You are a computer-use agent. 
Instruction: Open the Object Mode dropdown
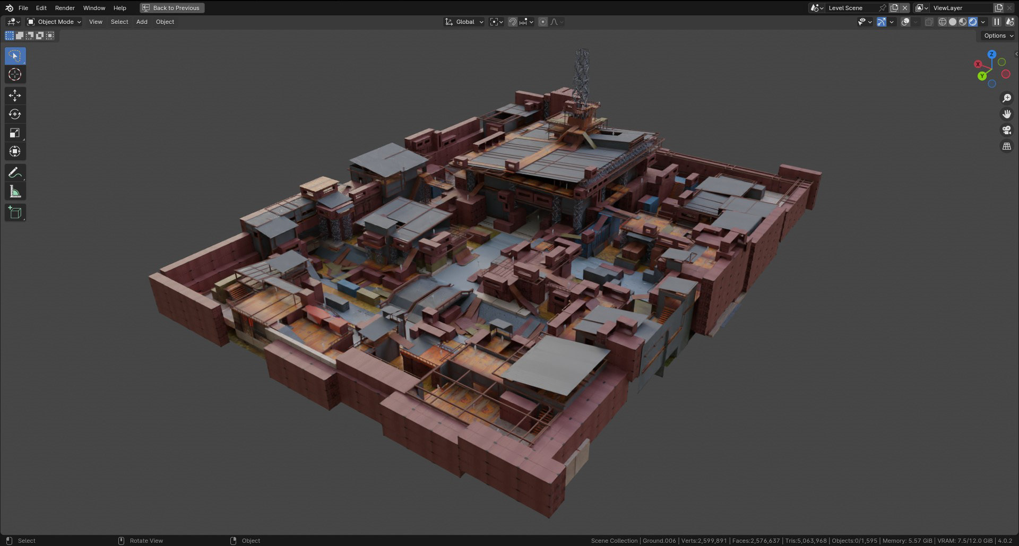pyautogui.click(x=54, y=22)
